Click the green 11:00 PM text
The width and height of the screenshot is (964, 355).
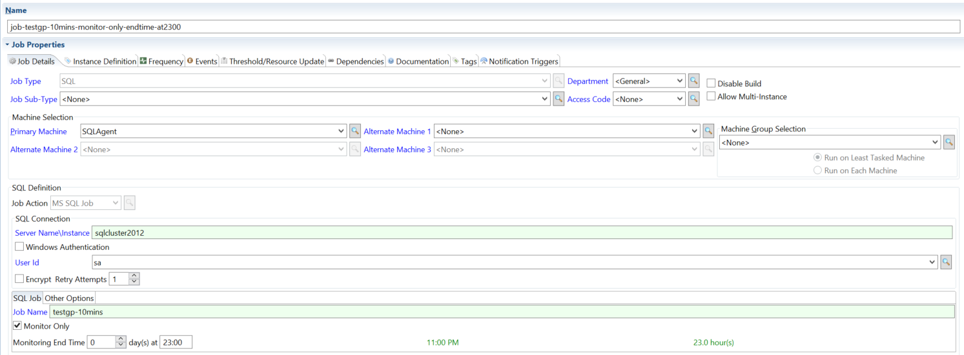443,342
